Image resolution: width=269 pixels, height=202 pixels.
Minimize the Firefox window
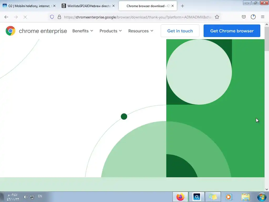pos(247,3)
